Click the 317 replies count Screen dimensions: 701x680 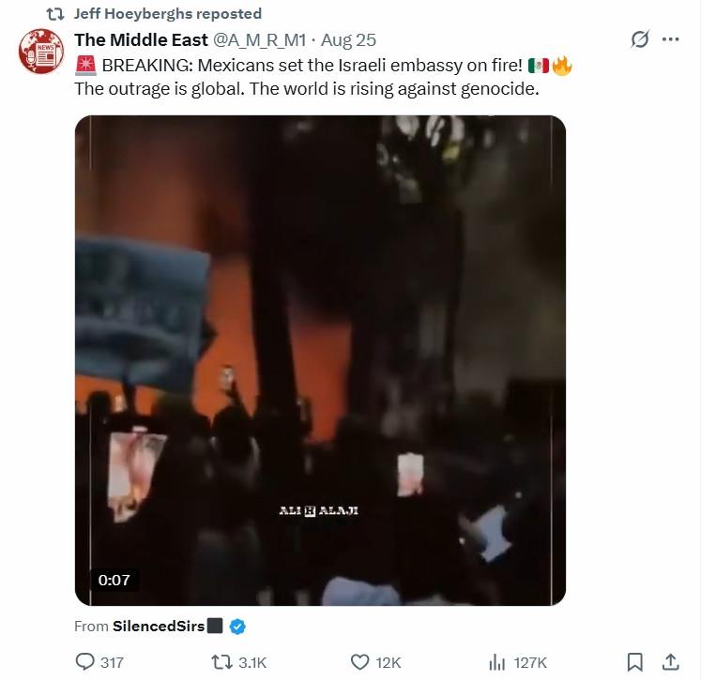(x=112, y=662)
